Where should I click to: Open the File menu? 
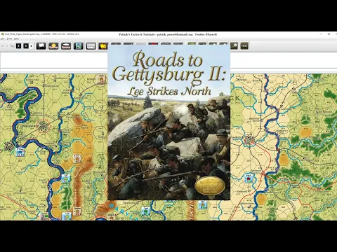coord(2,38)
